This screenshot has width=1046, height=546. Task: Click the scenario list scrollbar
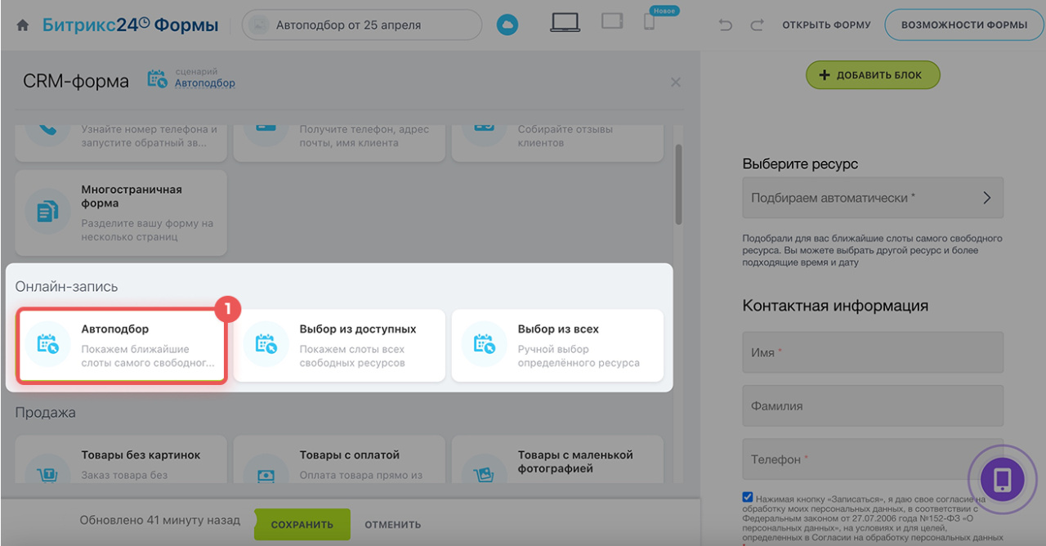pyautogui.click(x=678, y=184)
